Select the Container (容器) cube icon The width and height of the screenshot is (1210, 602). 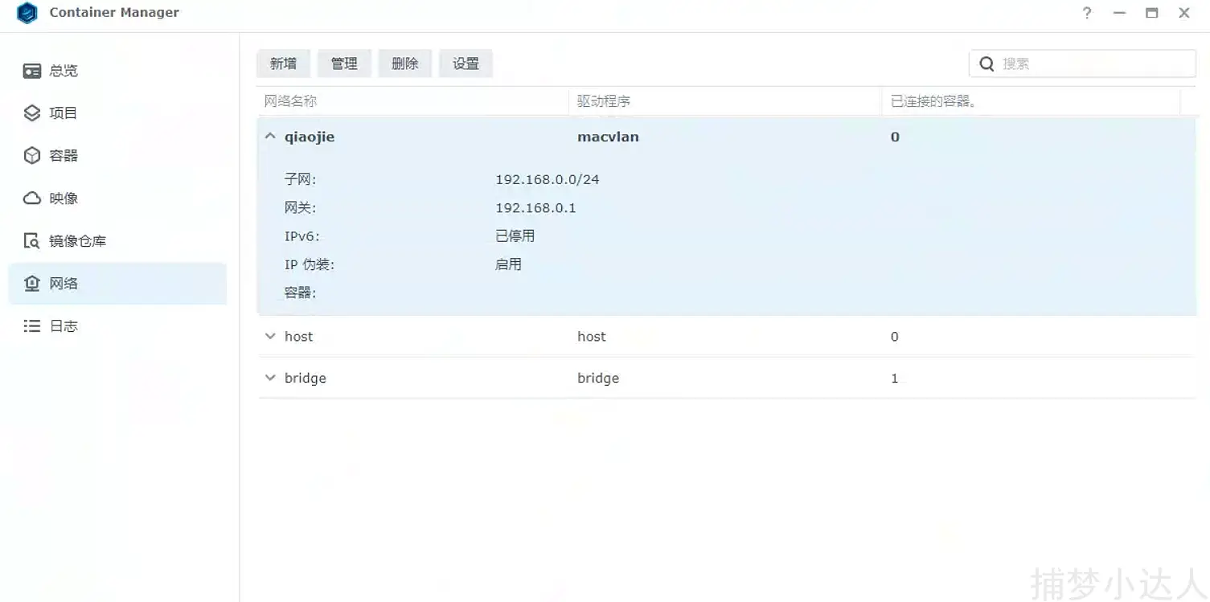[x=32, y=156]
